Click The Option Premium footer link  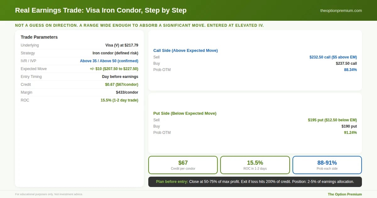[x=345, y=194]
